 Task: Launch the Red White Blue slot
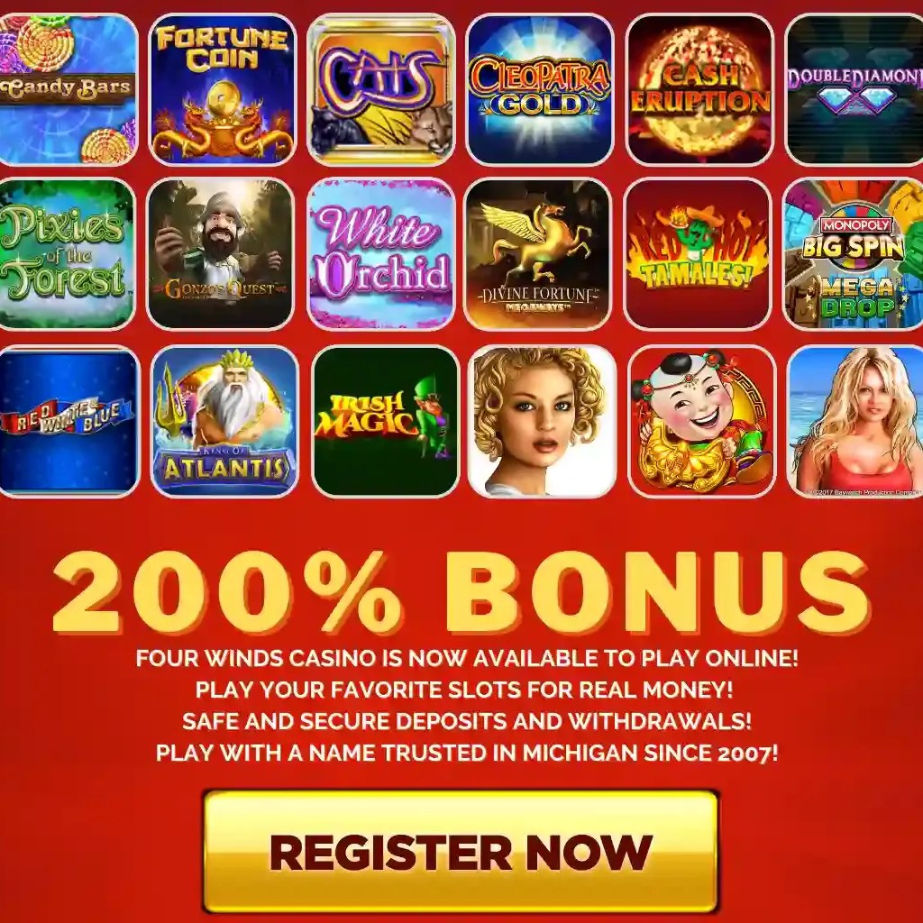pyautogui.click(x=69, y=422)
